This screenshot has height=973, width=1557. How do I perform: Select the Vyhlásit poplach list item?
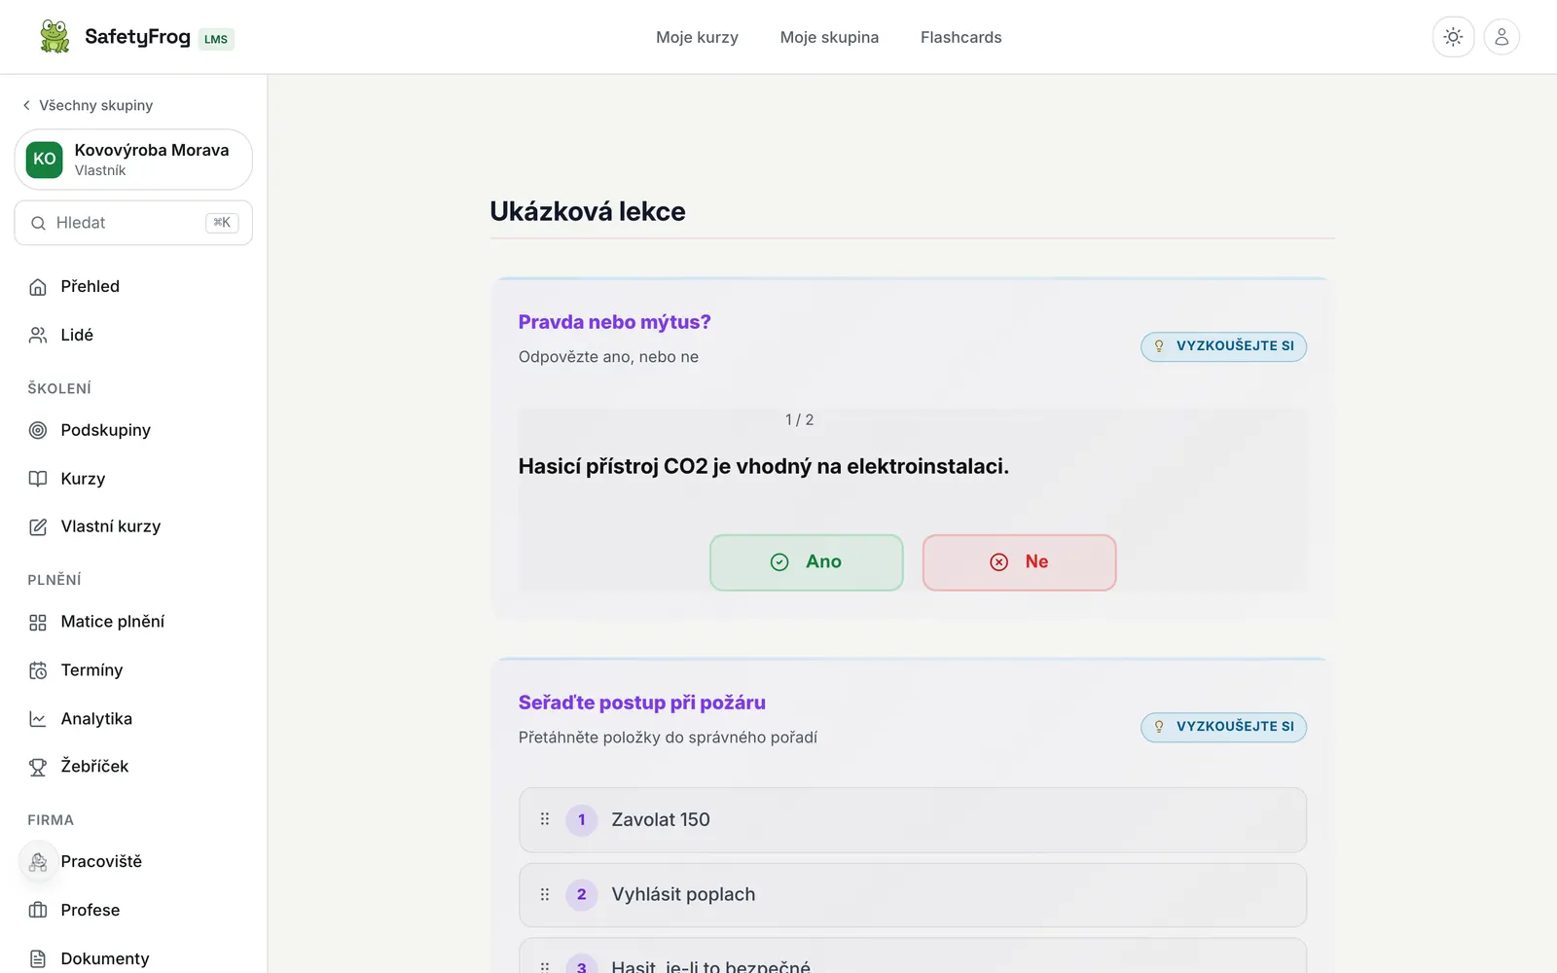click(x=912, y=895)
